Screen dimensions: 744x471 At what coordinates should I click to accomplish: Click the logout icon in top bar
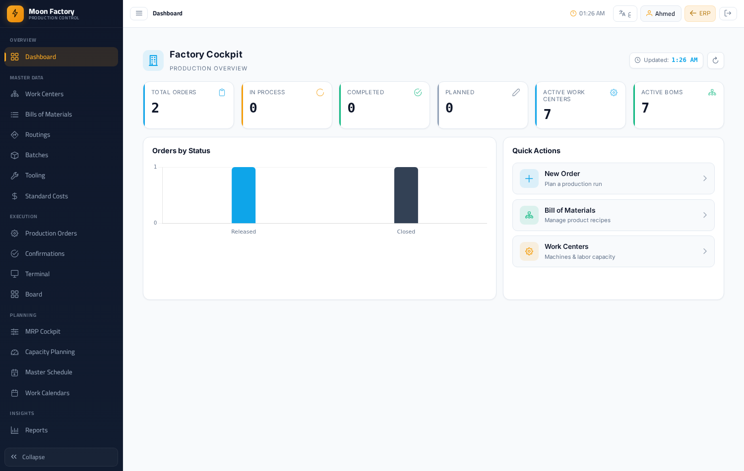pos(728,13)
